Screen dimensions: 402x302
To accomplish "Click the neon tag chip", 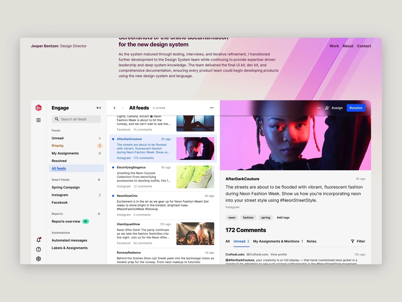I will point(232,217).
